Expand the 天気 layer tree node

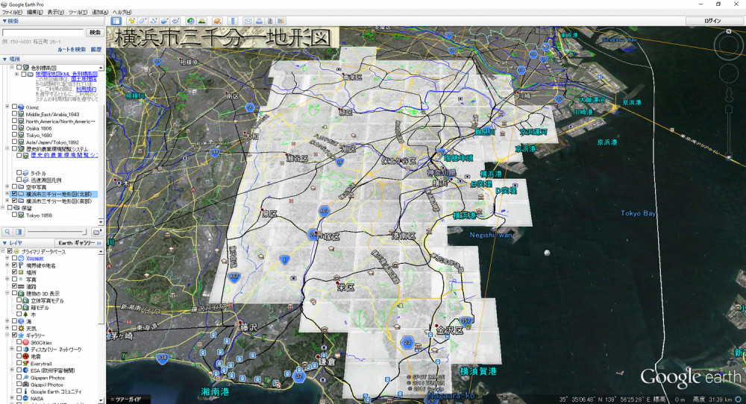7,328
